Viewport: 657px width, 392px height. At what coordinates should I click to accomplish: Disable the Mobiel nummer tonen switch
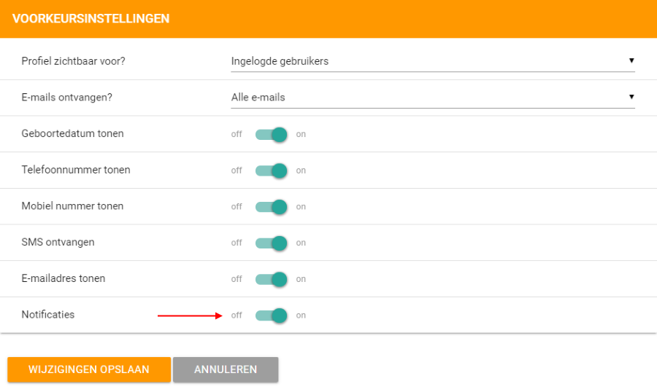[272, 207]
